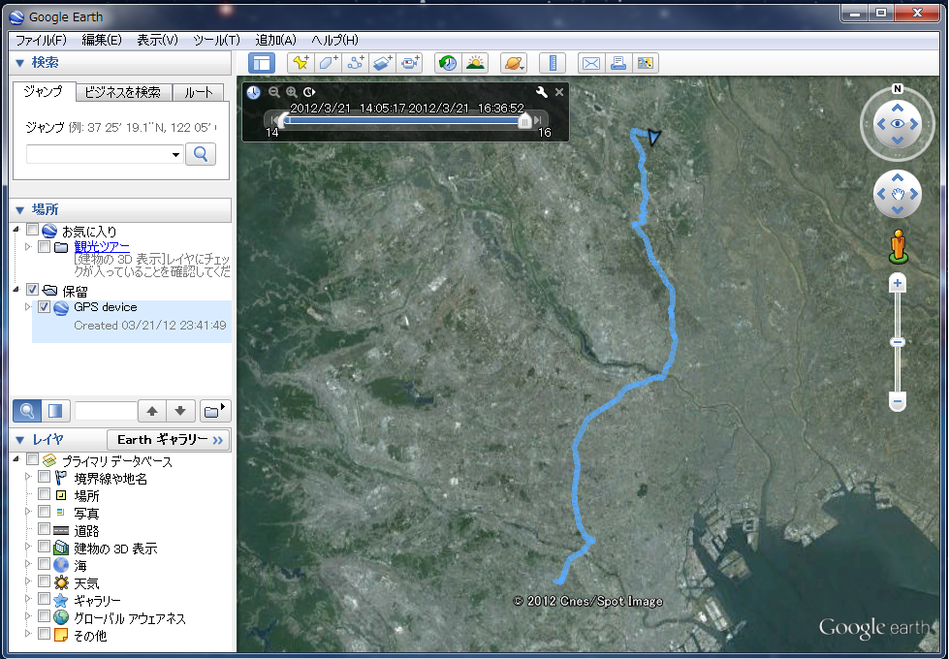Zoom in the time slider range
This screenshot has height=659, width=949.
point(292,92)
